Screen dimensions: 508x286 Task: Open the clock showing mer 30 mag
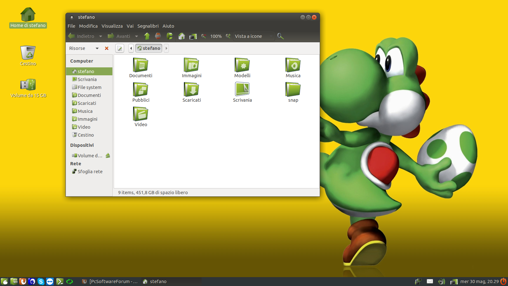click(x=479, y=282)
